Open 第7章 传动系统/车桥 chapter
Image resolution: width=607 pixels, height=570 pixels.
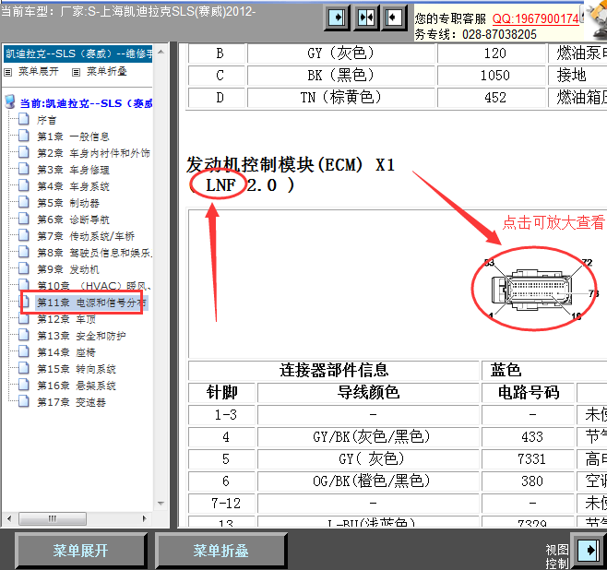click(86, 236)
